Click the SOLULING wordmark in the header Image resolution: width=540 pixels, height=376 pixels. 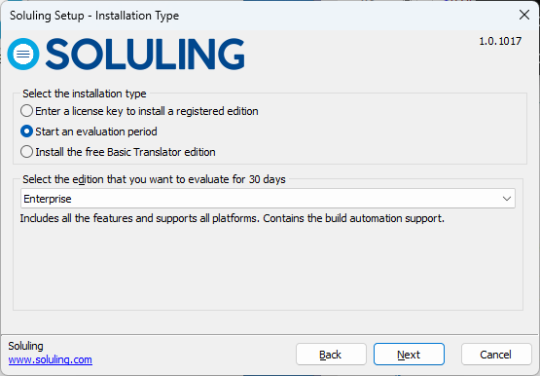pyautogui.click(x=145, y=55)
